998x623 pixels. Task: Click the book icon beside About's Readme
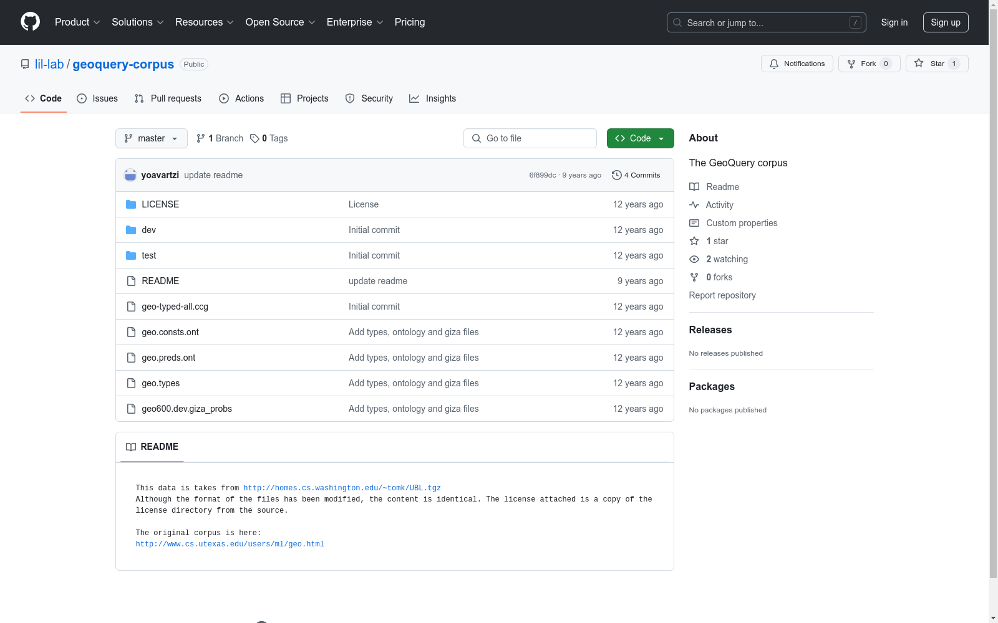tap(694, 187)
